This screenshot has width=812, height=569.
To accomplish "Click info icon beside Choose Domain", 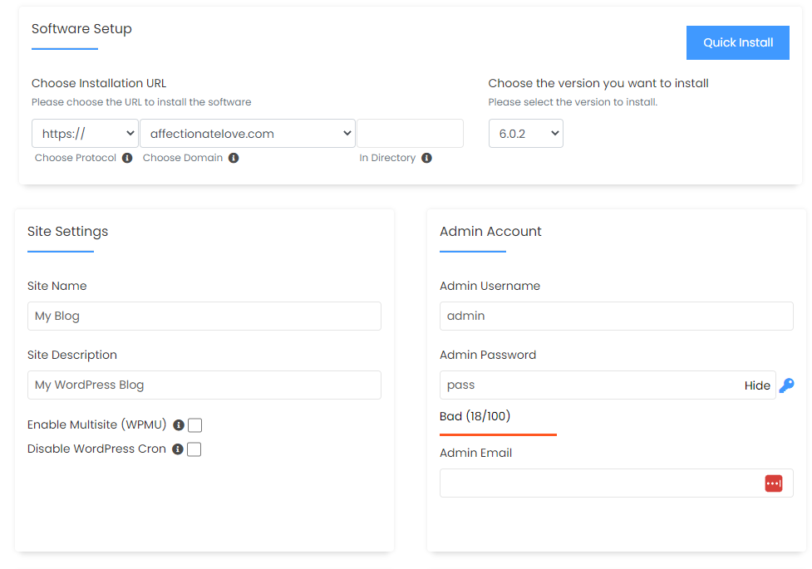I will [234, 158].
